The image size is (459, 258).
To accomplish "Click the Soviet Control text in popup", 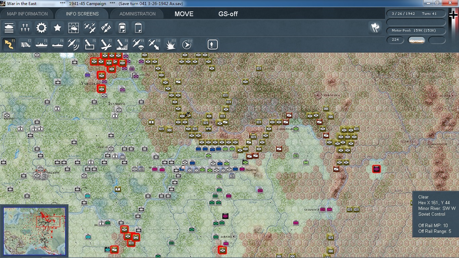I will click(432, 214).
